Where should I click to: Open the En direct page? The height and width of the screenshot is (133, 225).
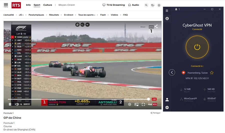pyautogui.click(x=68, y=15)
